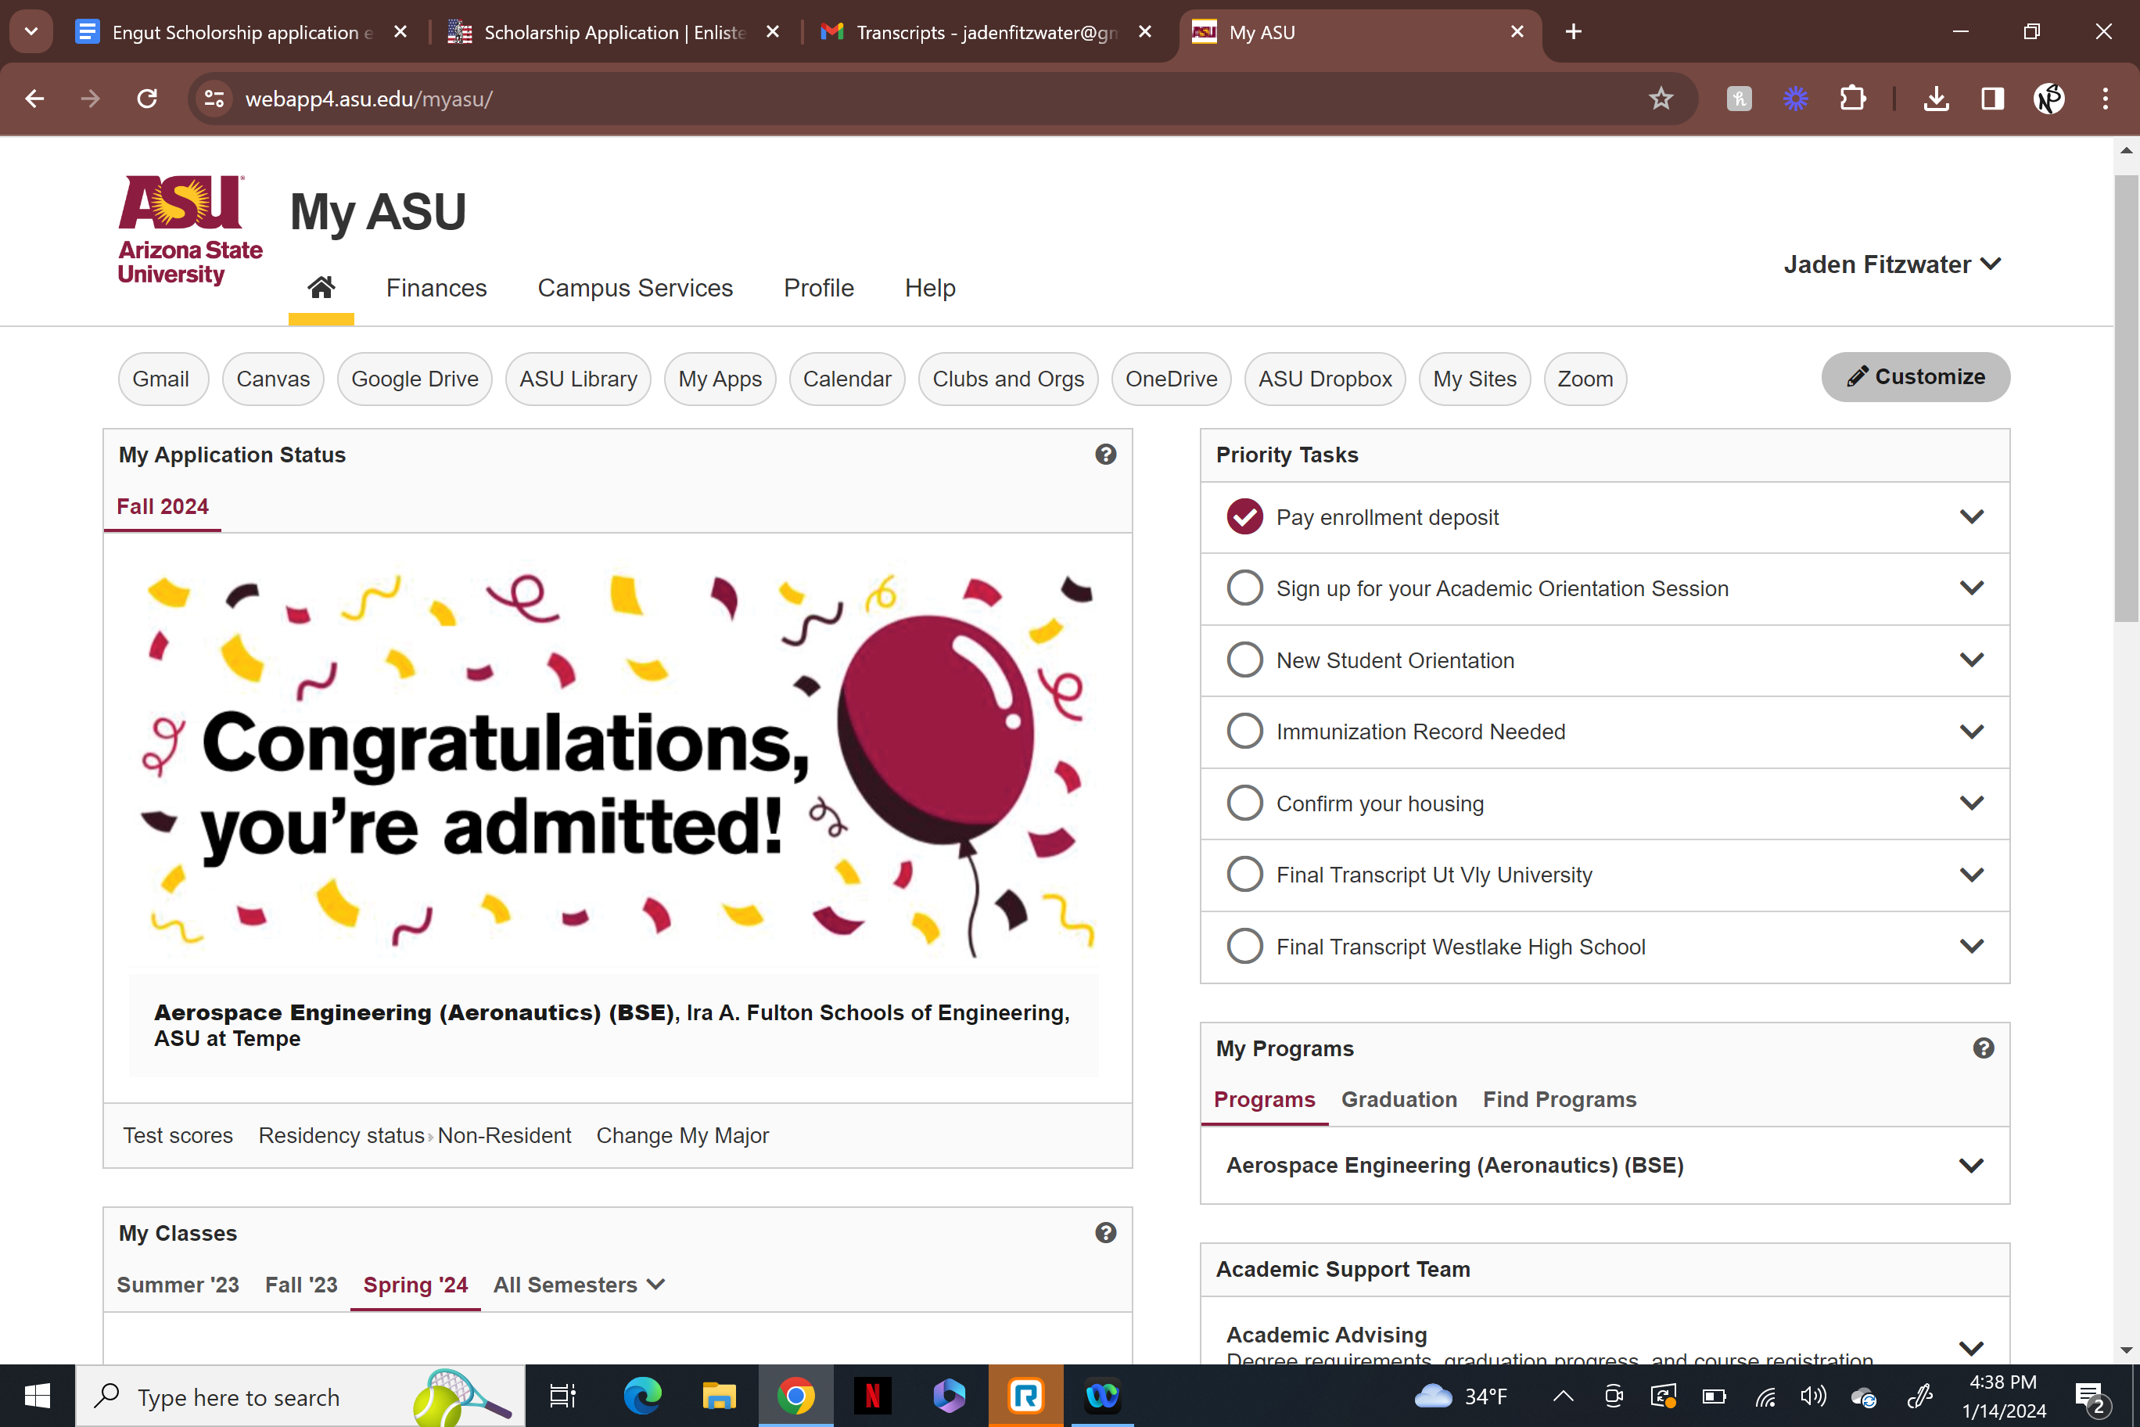Open the Profile menu
The width and height of the screenshot is (2140, 1427).
[x=818, y=288]
